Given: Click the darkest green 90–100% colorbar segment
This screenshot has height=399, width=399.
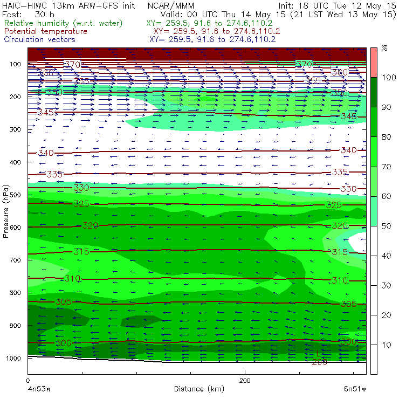Looking at the screenshot, I should click(x=374, y=92).
